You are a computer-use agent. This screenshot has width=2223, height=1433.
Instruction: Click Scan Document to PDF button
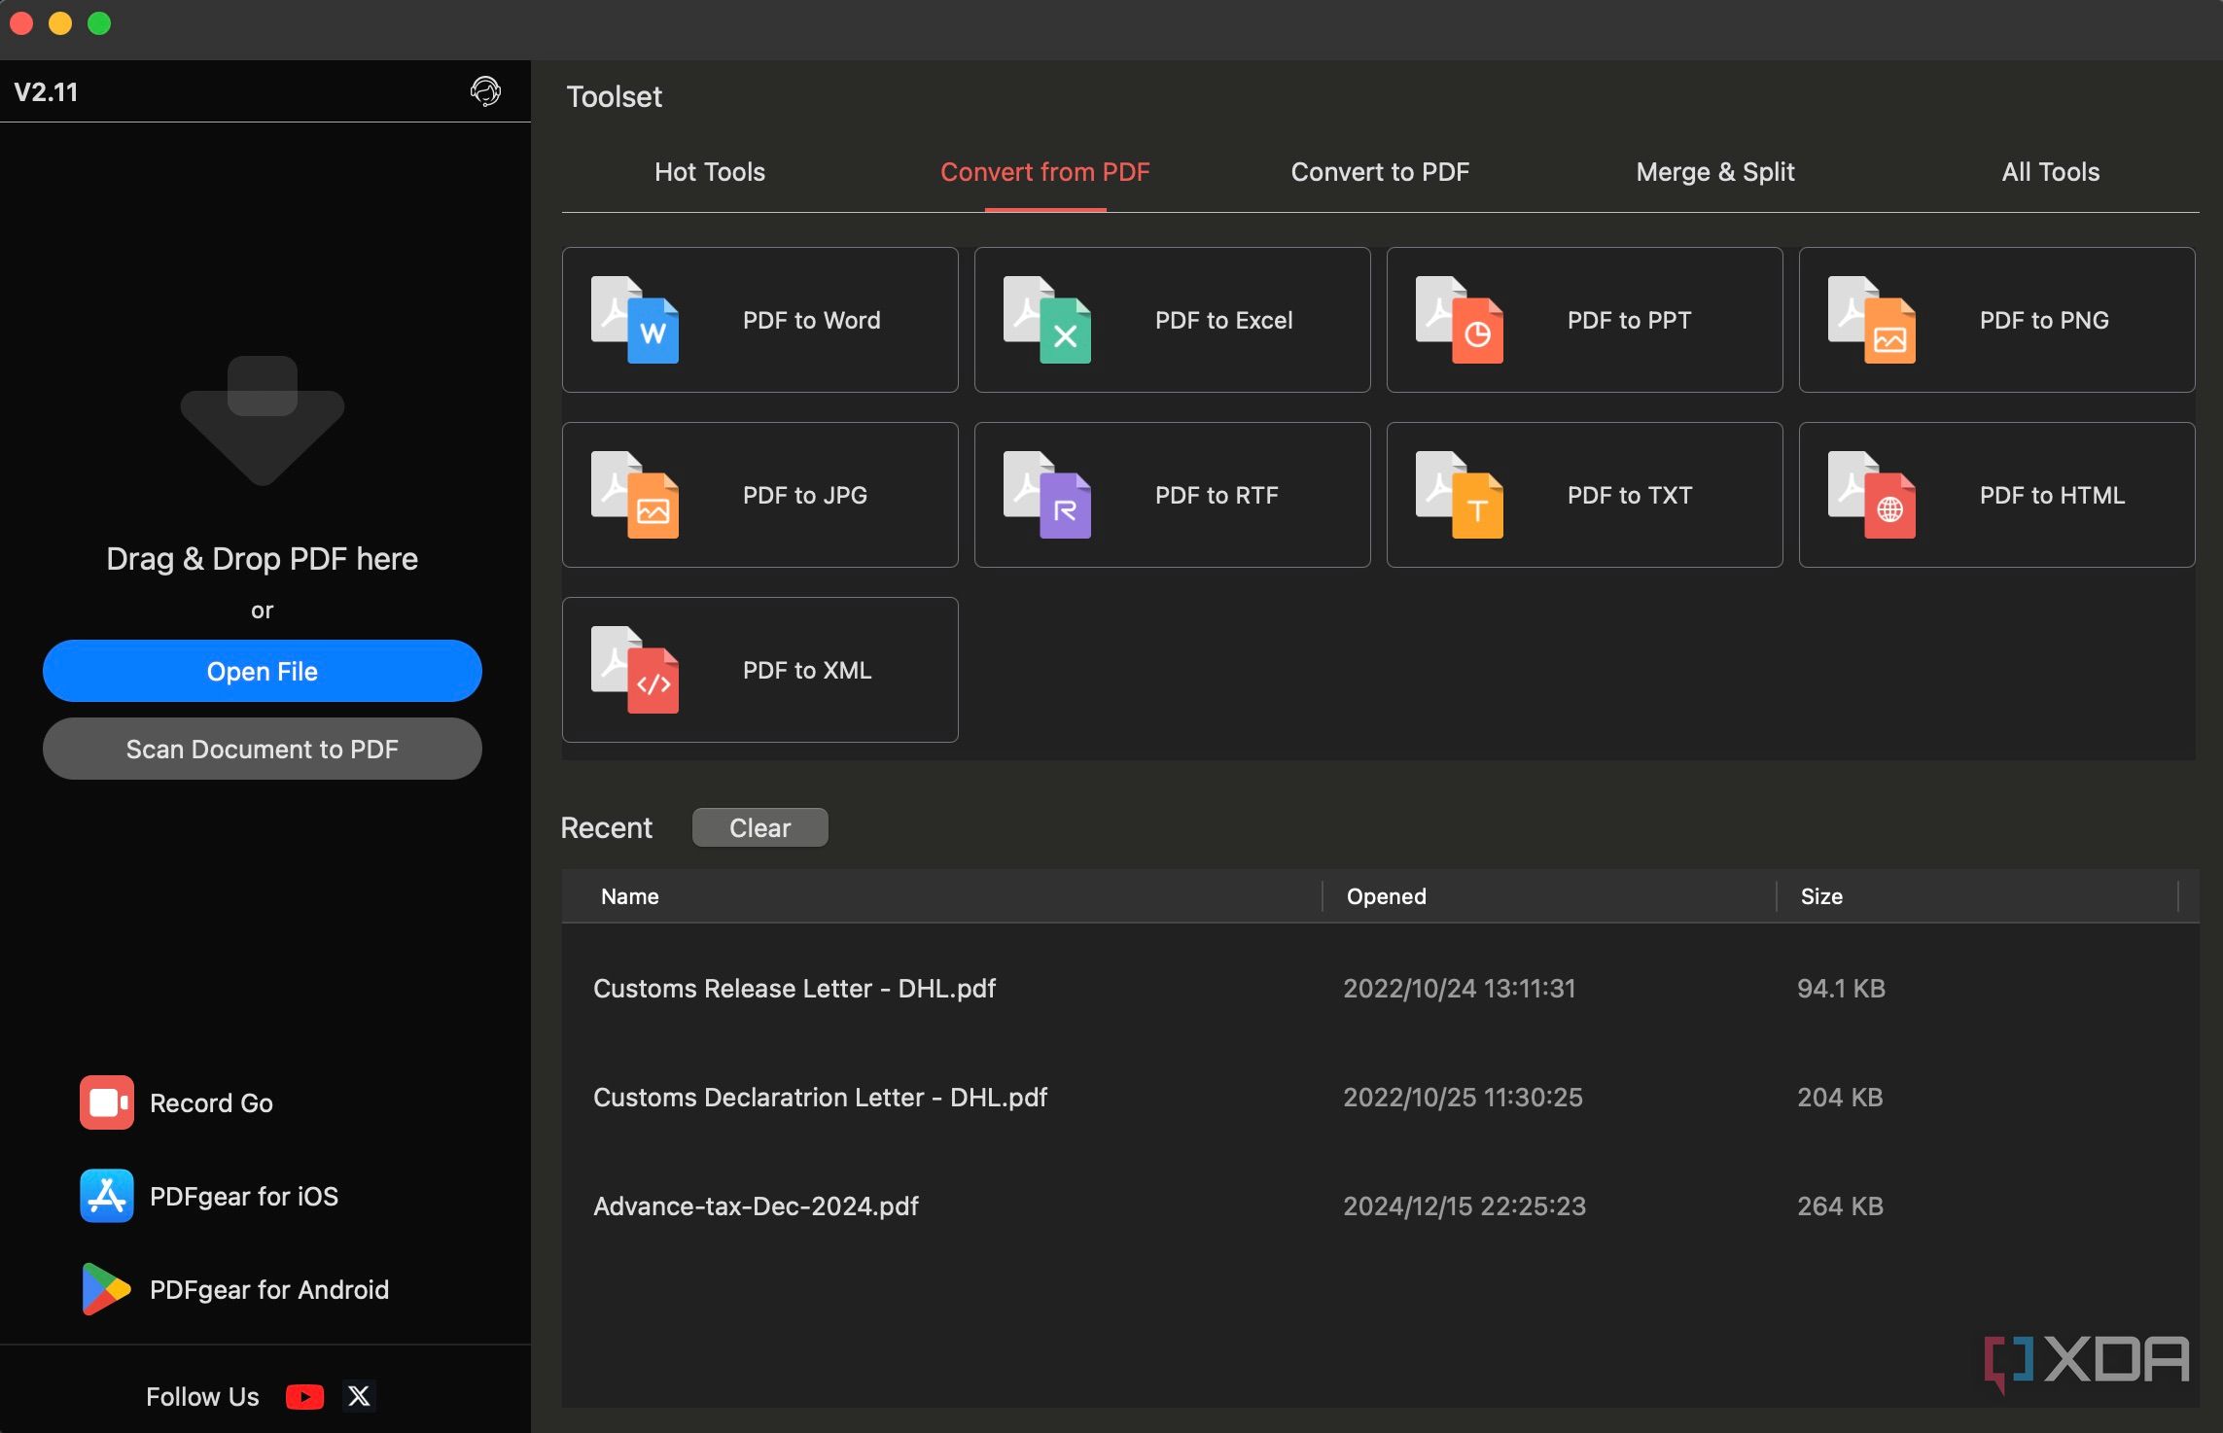coord(263,749)
